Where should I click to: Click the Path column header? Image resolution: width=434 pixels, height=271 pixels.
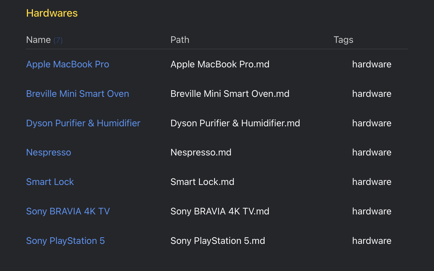pyautogui.click(x=180, y=40)
